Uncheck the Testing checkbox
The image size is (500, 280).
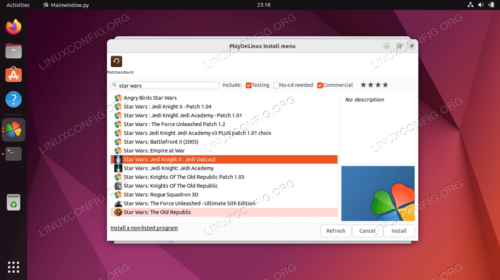point(249,85)
